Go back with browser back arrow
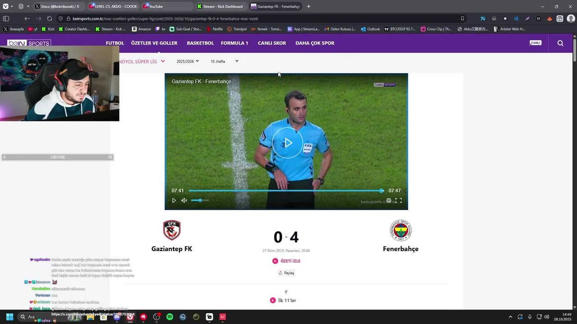The height and width of the screenshot is (324, 577). [x=27, y=18]
